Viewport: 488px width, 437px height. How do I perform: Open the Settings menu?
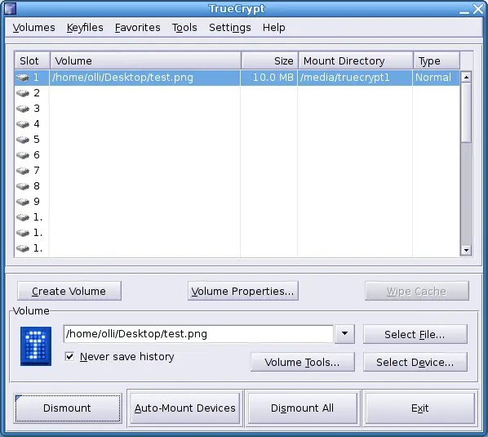[x=229, y=28]
